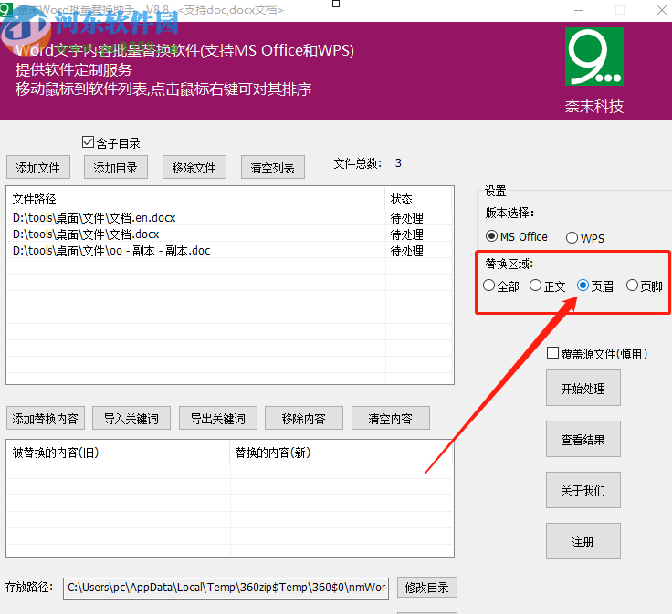Screen dimensions: 672x614
Task: Click the 导入关键词 button
Action: tap(131, 419)
